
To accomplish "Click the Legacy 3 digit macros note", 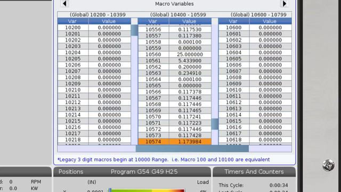I will click(x=164, y=159).
